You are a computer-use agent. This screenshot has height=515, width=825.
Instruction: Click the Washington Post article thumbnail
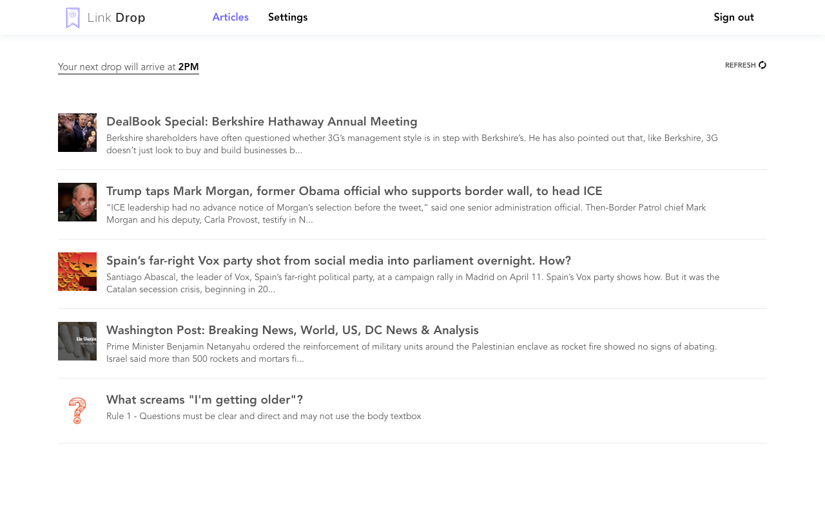[x=77, y=341]
